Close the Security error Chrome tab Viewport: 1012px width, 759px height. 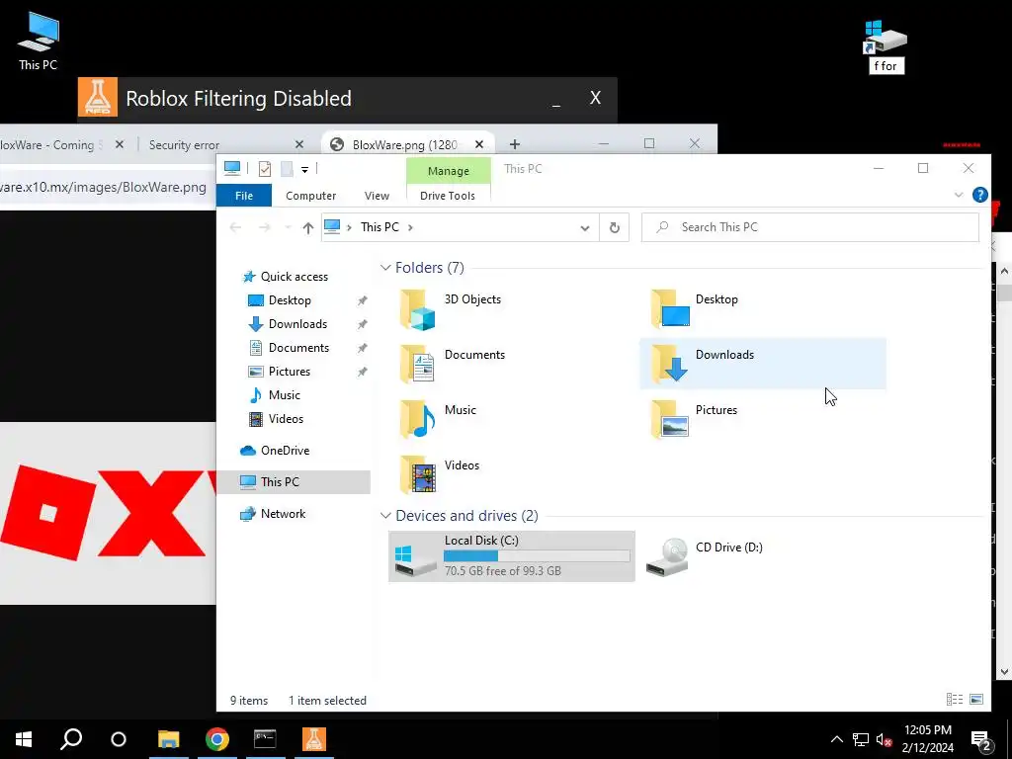click(298, 144)
